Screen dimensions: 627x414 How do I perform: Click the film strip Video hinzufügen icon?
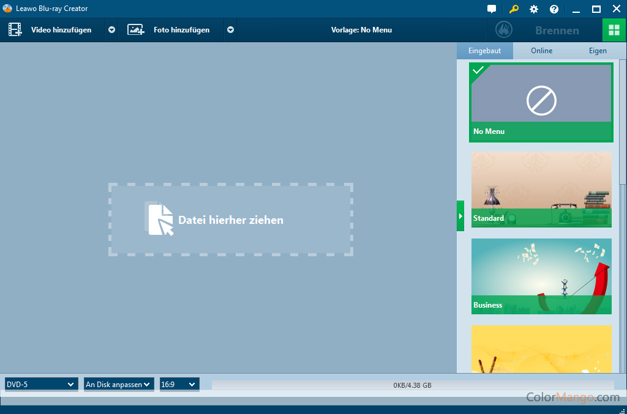click(x=15, y=30)
